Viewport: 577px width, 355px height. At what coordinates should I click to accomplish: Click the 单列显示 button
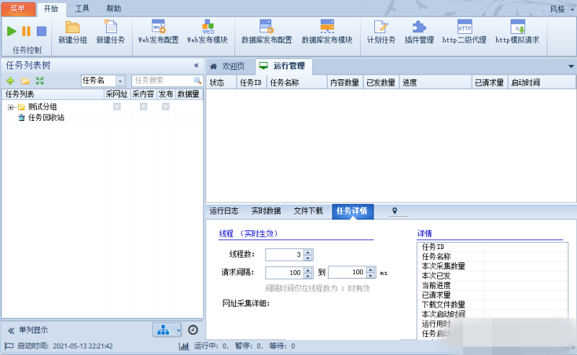29,330
